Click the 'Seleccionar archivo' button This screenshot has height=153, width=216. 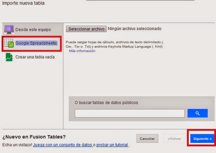86,29
